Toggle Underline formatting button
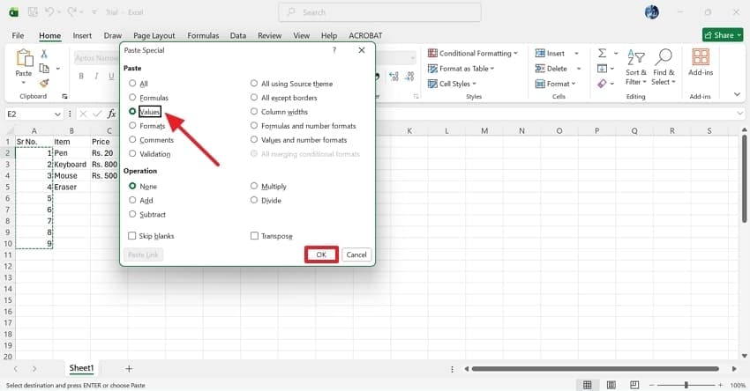The image size is (750, 391). 111,76
